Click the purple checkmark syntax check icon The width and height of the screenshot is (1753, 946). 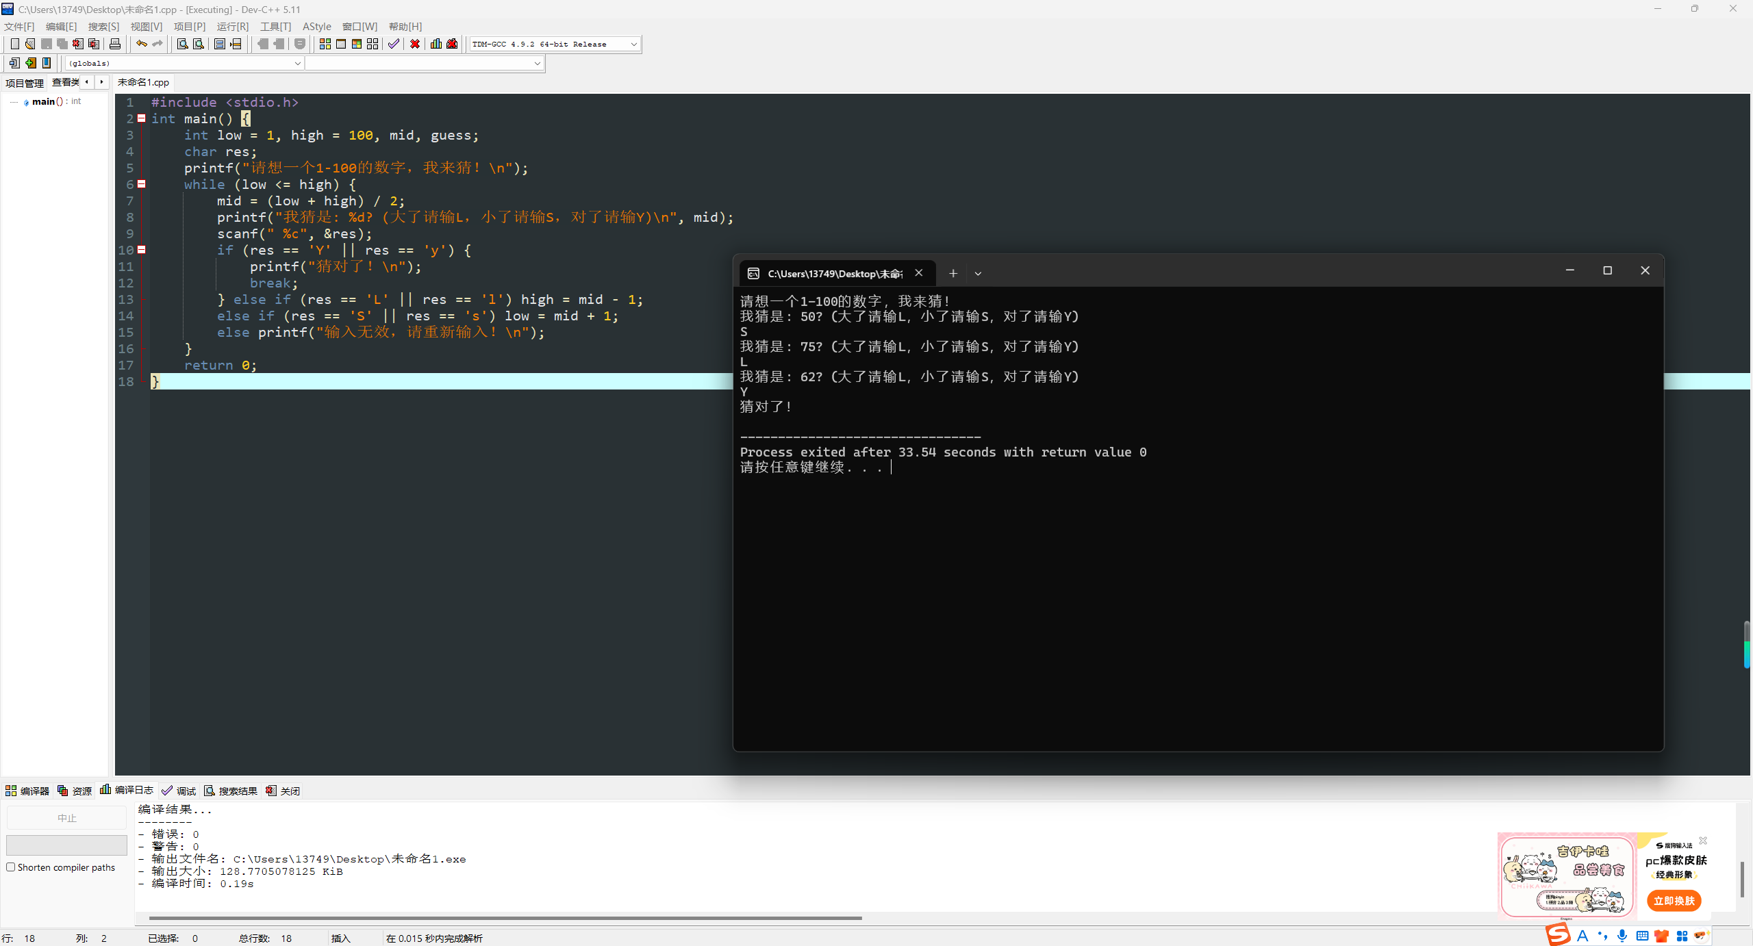[x=393, y=44]
